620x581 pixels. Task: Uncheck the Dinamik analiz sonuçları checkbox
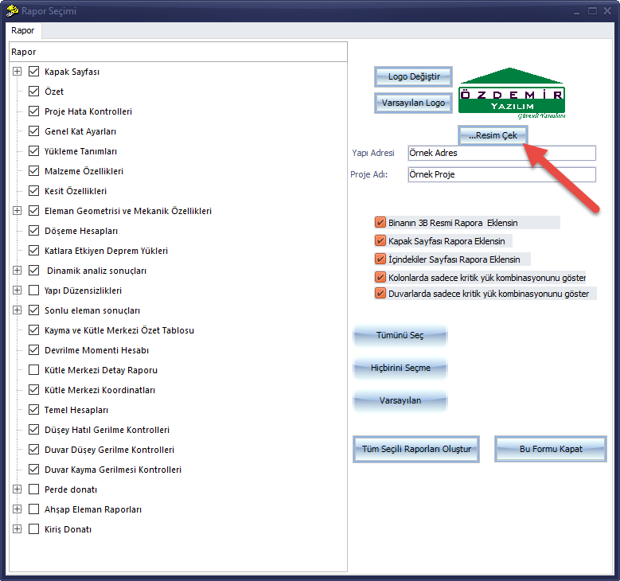(x=34, y=271)
